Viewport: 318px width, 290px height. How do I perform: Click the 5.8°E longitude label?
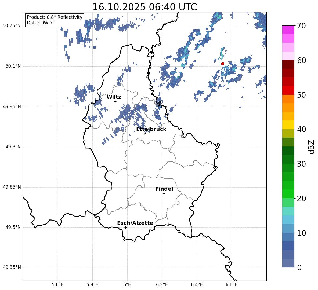pyautogui.click(x=92, y=285)
